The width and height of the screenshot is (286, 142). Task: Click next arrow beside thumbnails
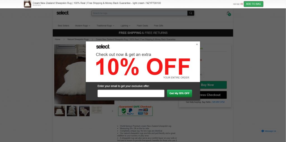(112, 111)
